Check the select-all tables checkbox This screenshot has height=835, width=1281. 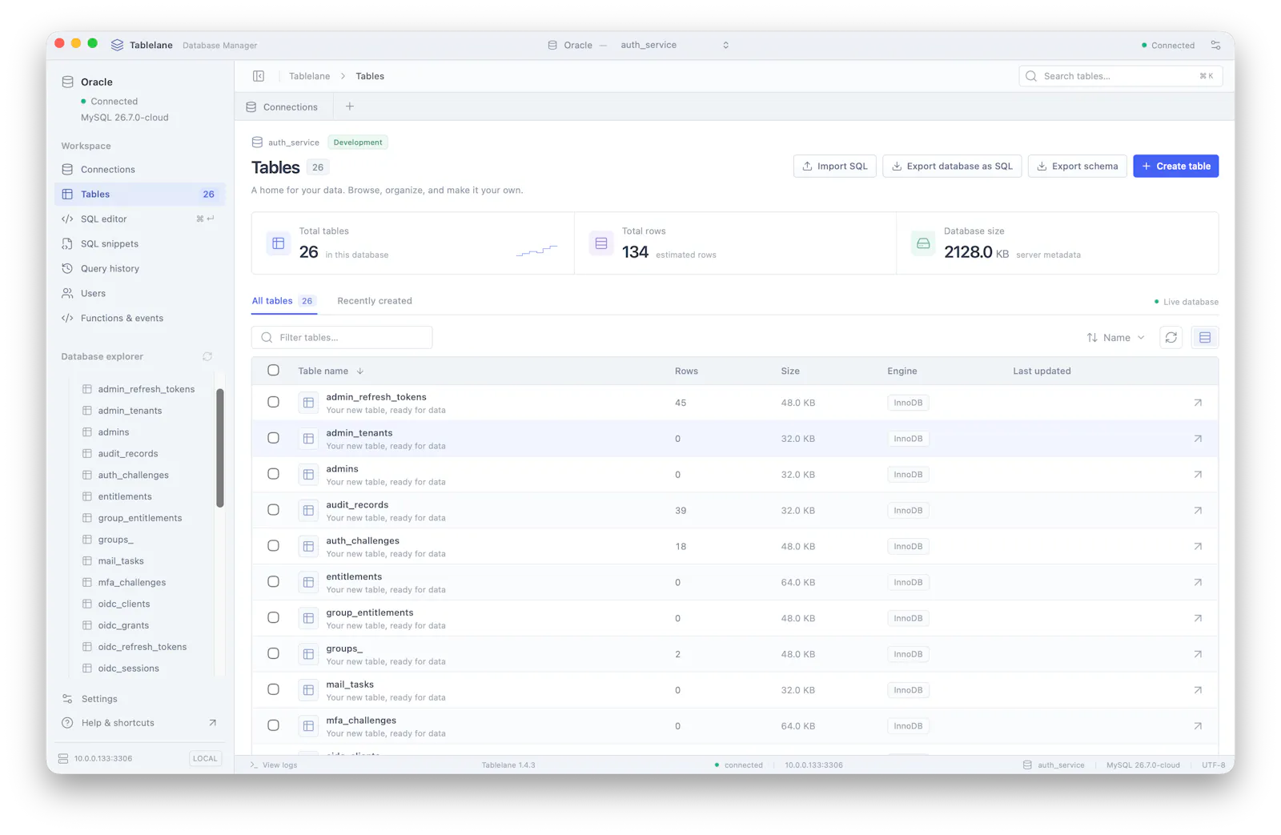tap(274, 371)
